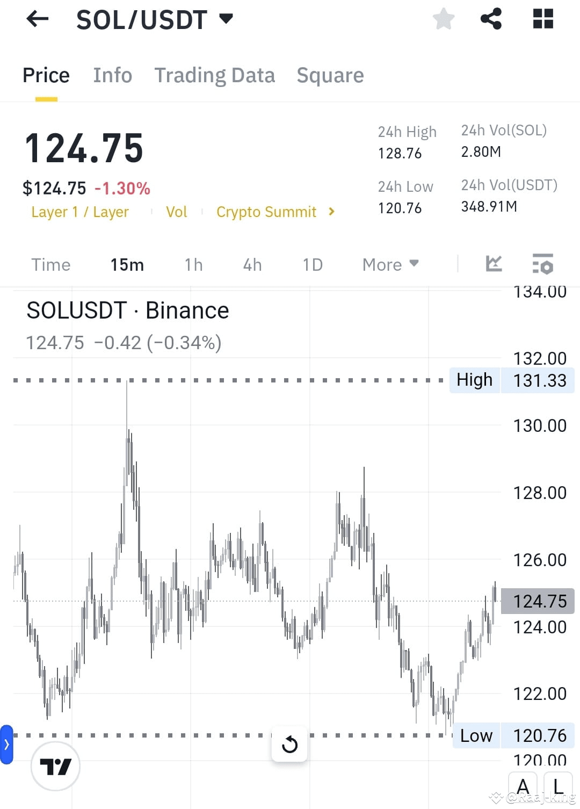Image resolution: width=580 pixels, height=809 pixels.
Task: Open the apps grid menu
Action: pos(543,19)
